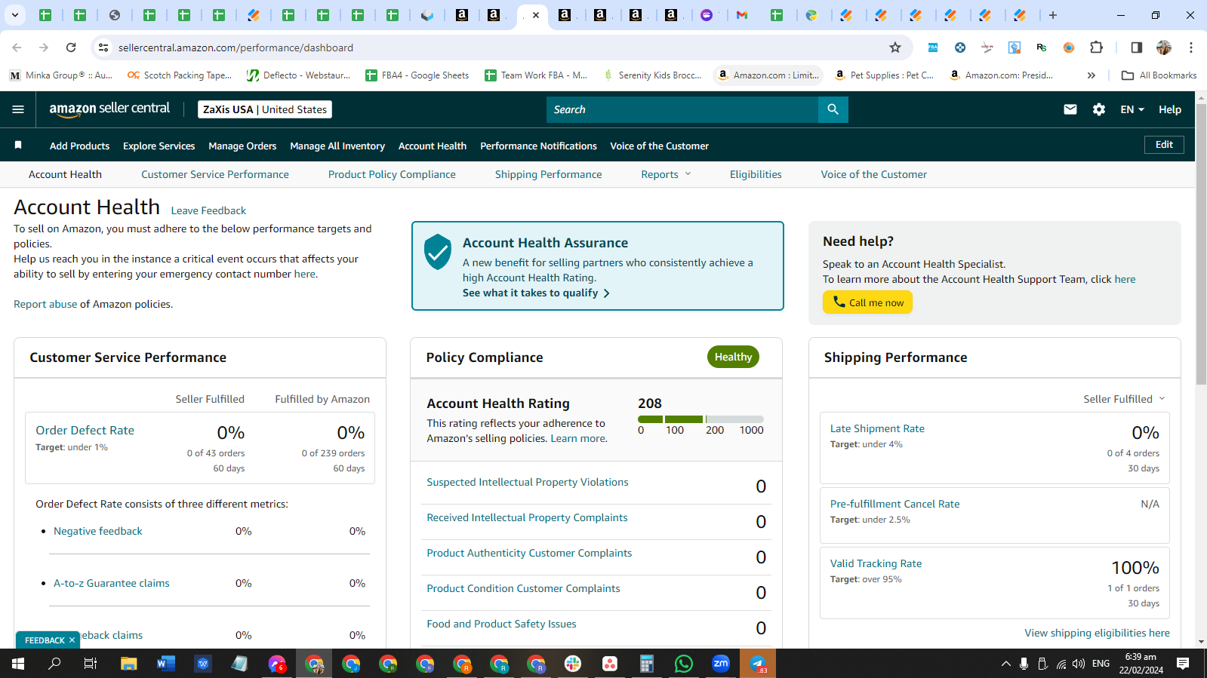Viewport: 1207px width, 678px height.
Task: Open a new browser tab
Action: pos(1053,15)
